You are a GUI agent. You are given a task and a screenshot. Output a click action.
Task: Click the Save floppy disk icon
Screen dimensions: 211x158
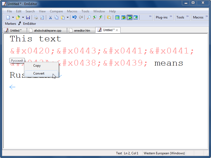click(x=28, y=17)
